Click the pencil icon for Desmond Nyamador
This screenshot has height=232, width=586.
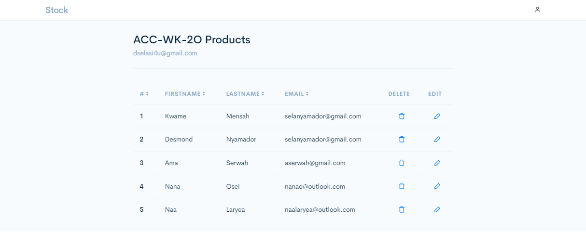[x=437, y=139]
